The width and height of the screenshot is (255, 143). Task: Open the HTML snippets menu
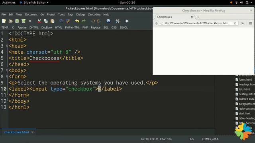tap(59, 27)
